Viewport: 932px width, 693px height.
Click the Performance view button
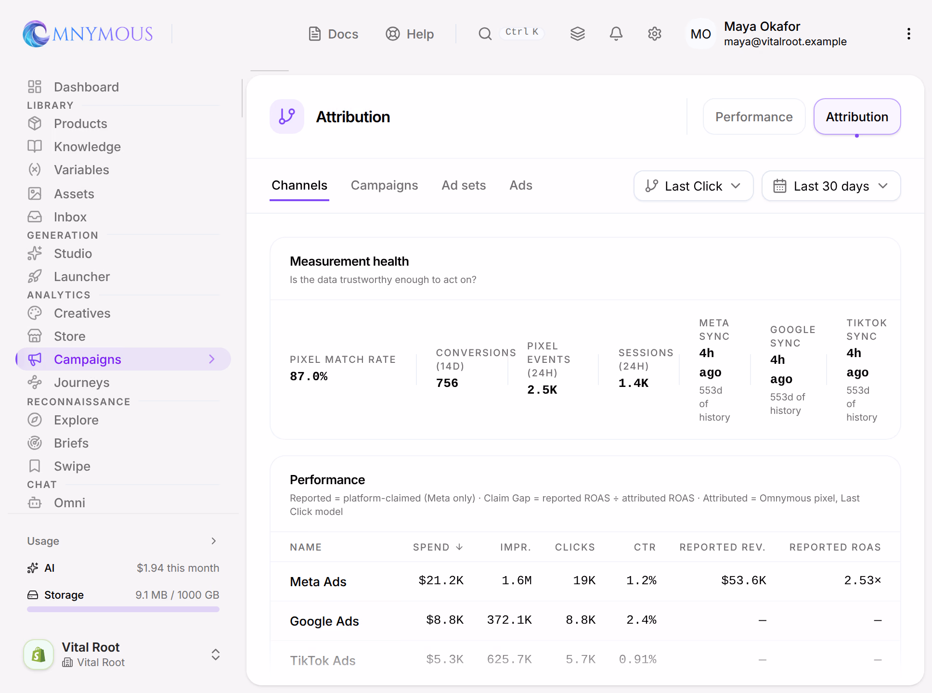click(x=754, y=117)
